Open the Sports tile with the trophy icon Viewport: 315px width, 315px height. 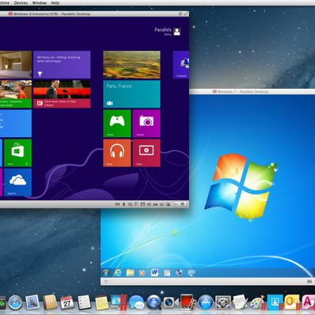tap(62, 65)
